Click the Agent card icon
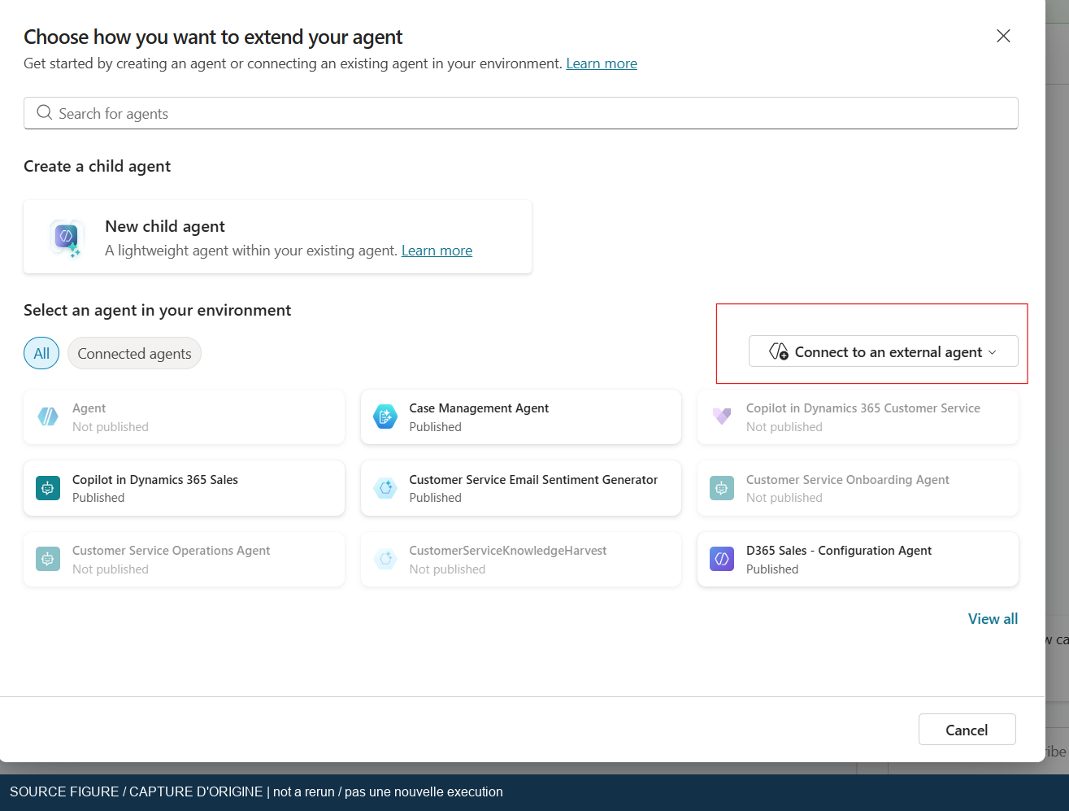 click(x=48, y=417)
